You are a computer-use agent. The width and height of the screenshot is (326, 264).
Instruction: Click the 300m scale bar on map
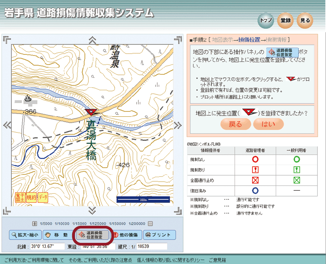point(143,200)
